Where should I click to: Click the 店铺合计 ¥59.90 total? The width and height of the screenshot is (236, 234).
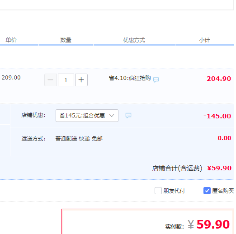point(192,168)
